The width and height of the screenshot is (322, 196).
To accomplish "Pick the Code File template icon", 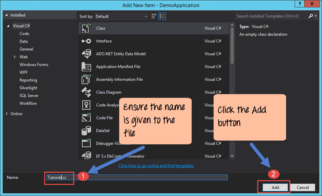I will coord(86,118).
